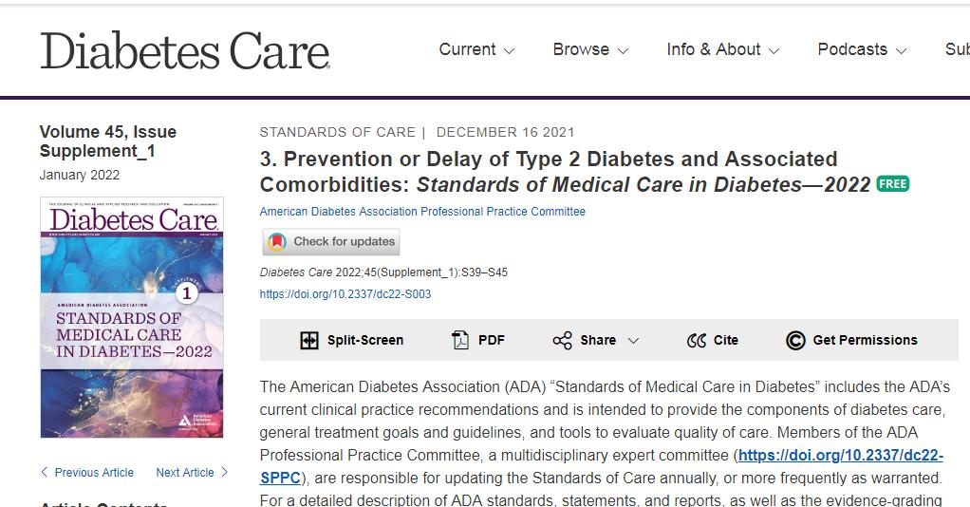Click the Check for updates bookmark icon

click(277, 242)
